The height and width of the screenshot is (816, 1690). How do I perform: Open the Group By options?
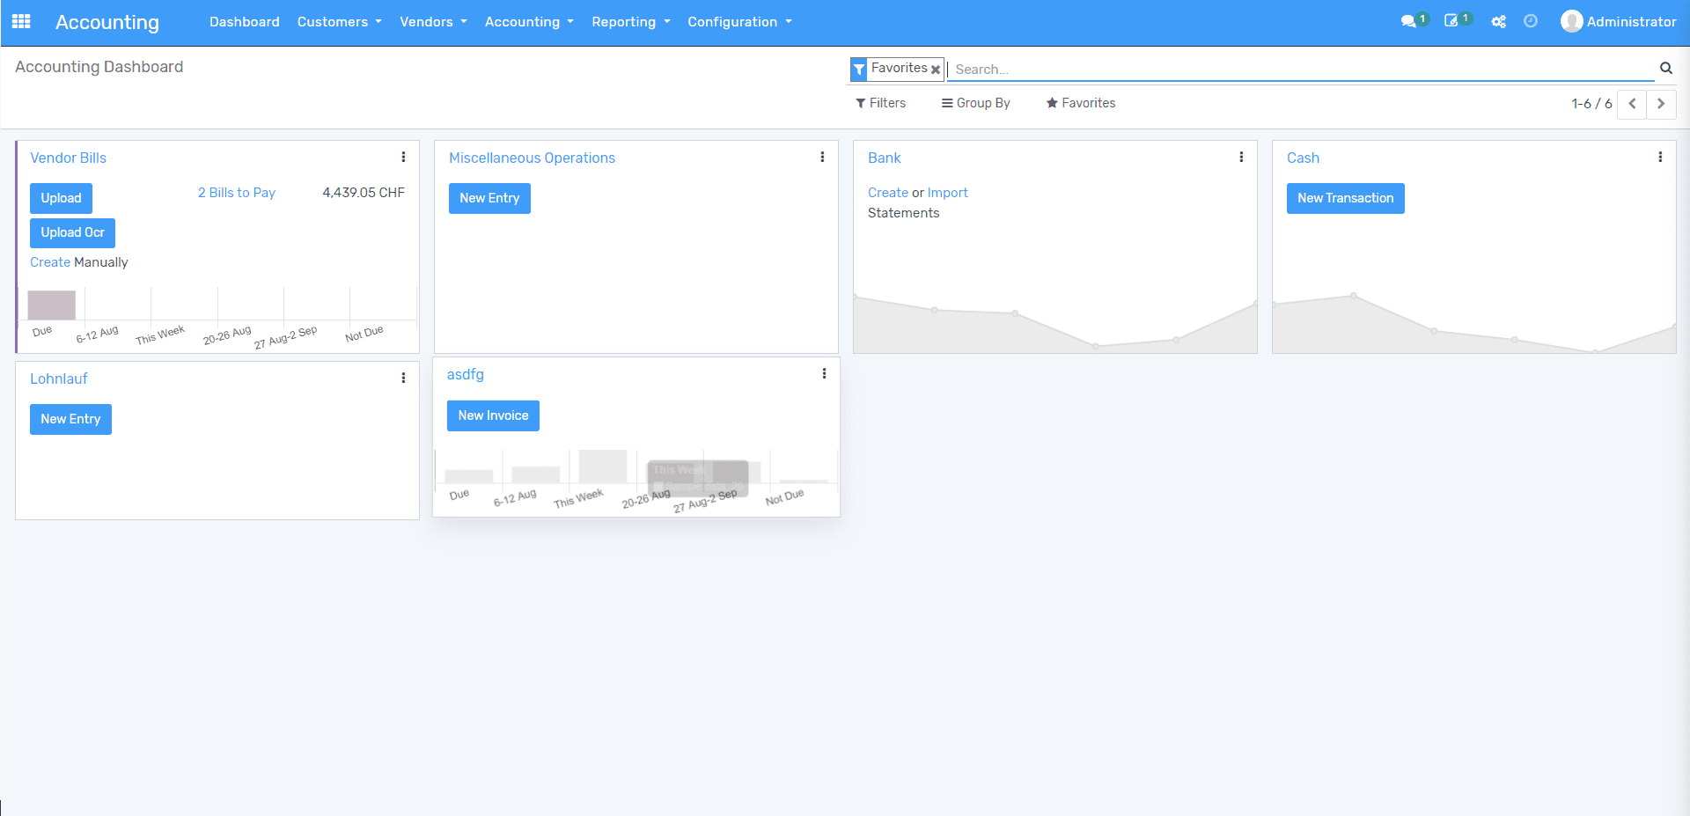coord(975,103)
